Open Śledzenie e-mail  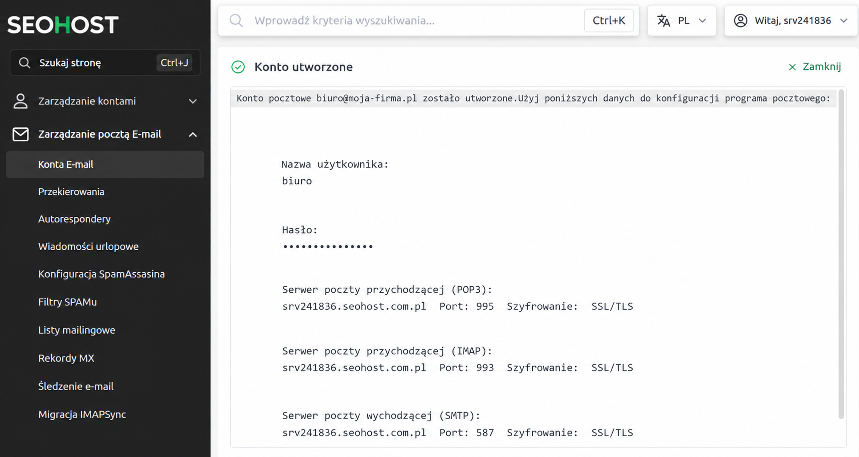coord(76,386)
